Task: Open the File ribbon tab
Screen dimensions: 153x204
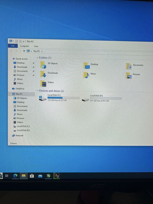Action: pos(13,46)
